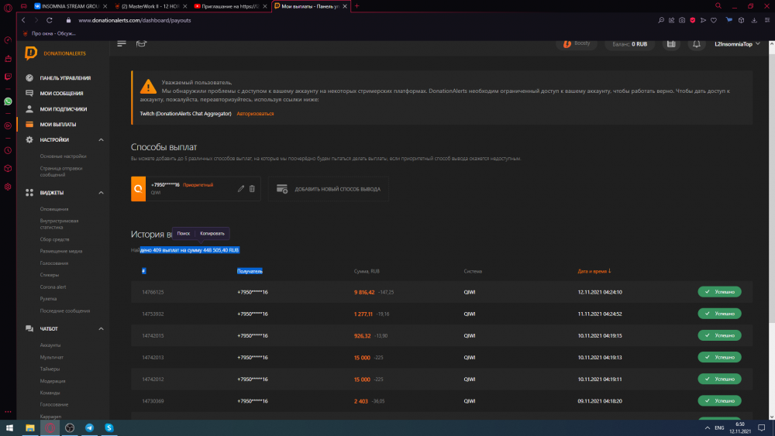Click Добавить новый способ вывода button
The width and height of the screenshot is (775, 436).
pyautogui.click(x=329, y=189)
